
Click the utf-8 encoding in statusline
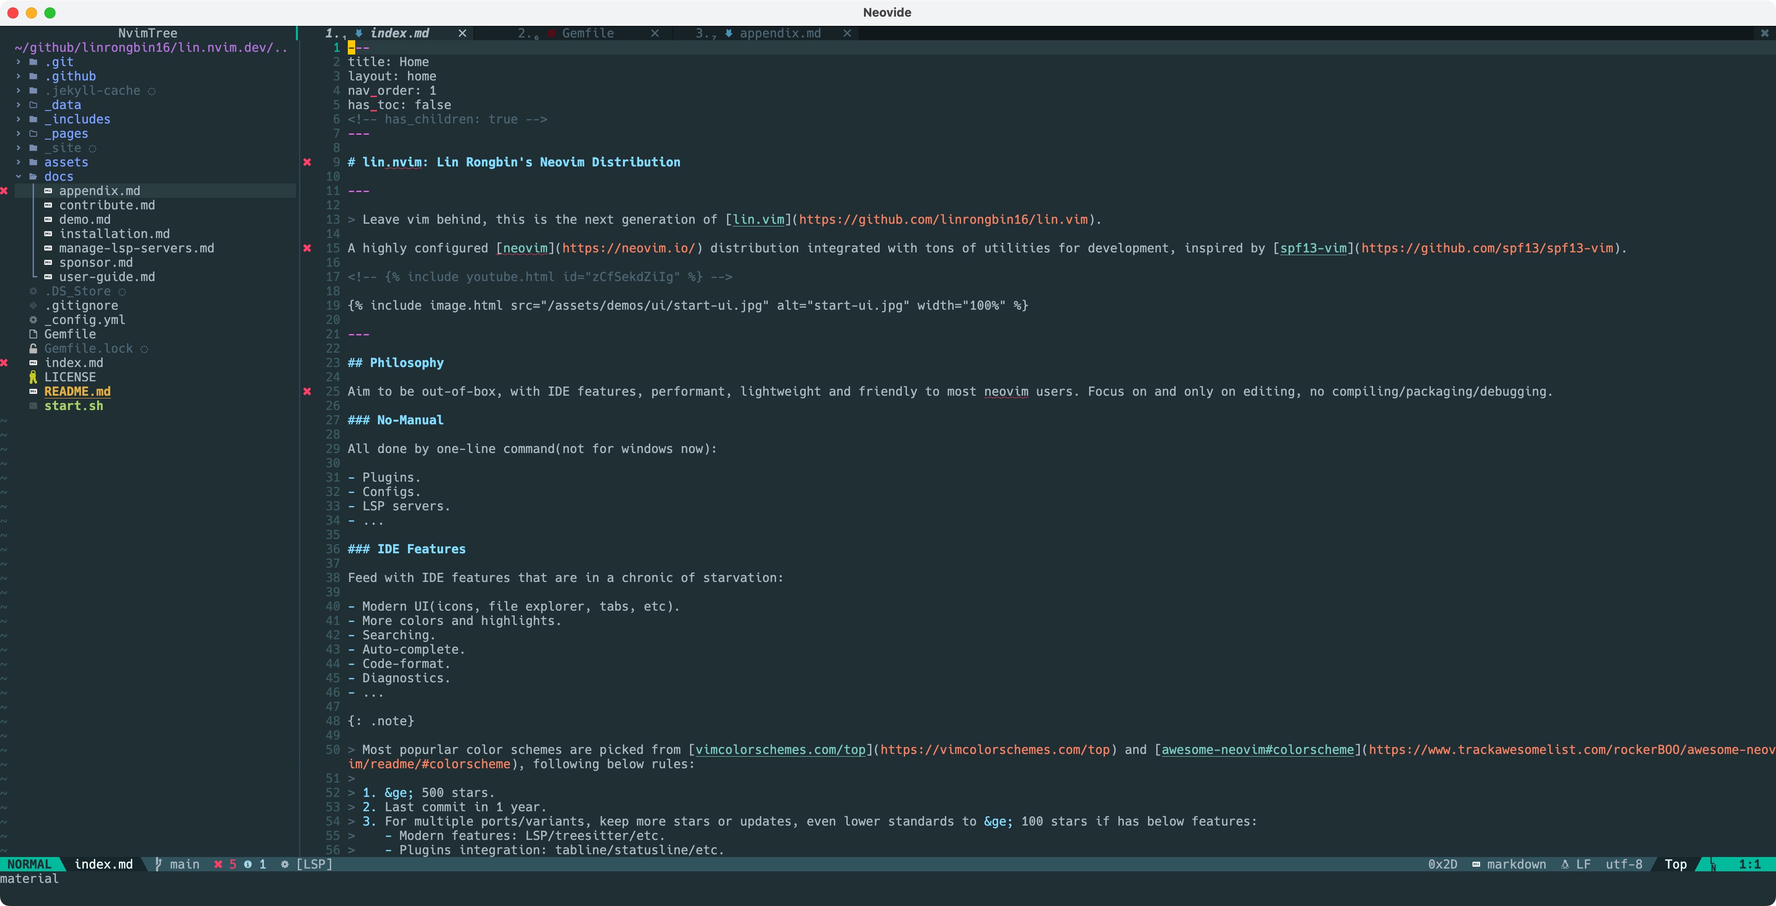click(x=1624, y=864)
